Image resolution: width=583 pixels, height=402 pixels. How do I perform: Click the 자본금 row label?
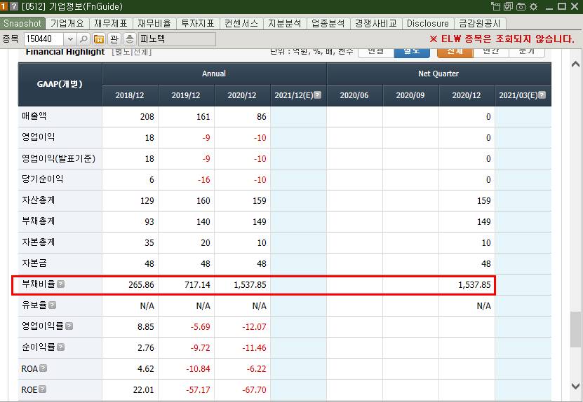[x=34, y=263]
